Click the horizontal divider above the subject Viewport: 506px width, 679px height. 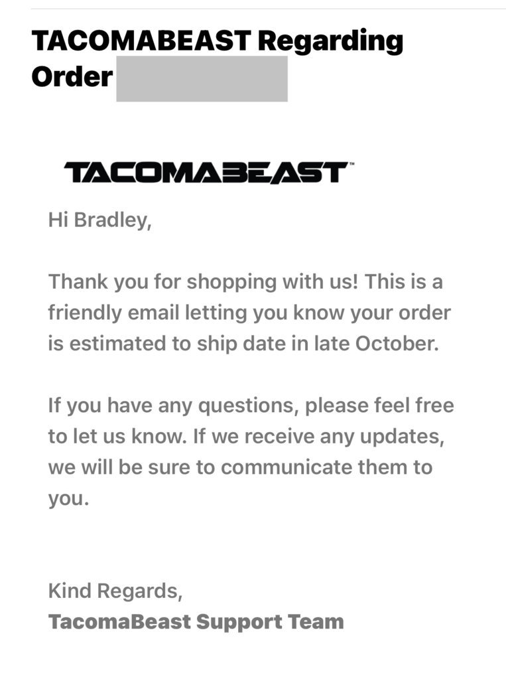pos(269,9)
